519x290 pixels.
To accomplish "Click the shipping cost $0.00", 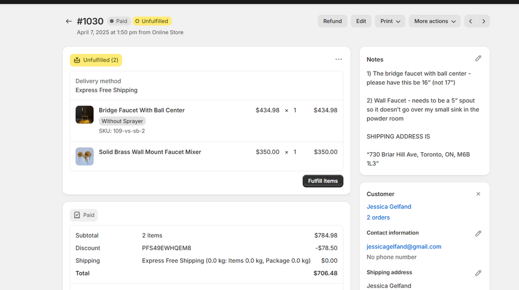I will pyautogui.click(x=329, y=261).
